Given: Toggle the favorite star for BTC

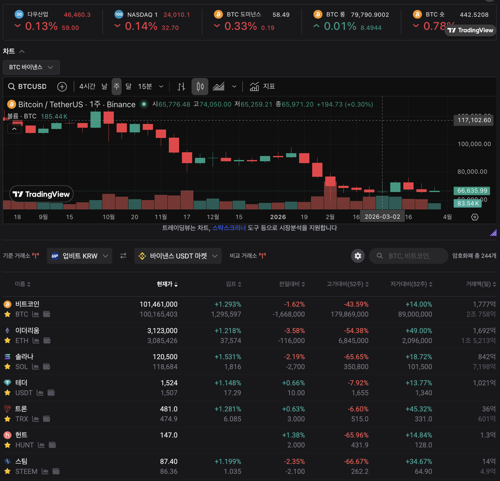Looking at the screenshot, I should click(7, 314).
